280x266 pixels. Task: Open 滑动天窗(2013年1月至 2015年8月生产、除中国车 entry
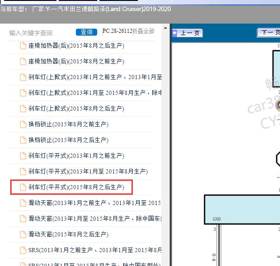point(95,218)
